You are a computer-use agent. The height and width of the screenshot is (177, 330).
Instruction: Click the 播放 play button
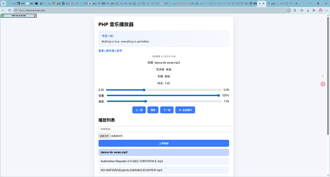pyautogui.click(x=153, y=110)
